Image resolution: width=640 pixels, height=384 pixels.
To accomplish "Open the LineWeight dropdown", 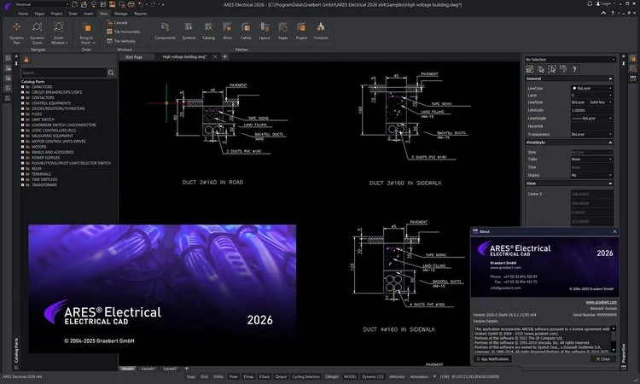I will (x=591, y=119).
